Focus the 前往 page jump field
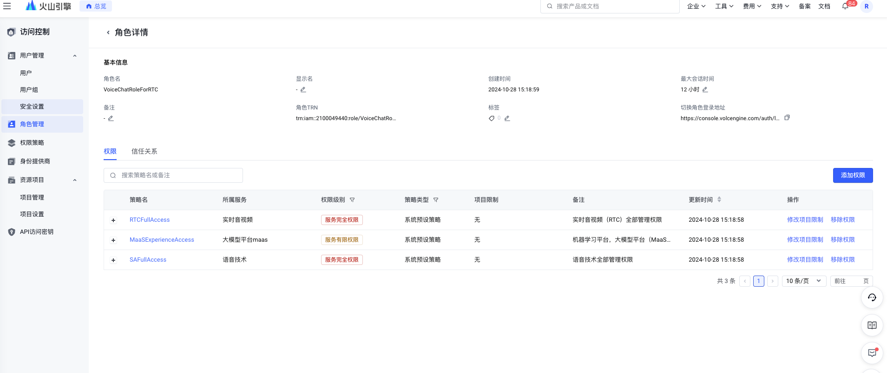 [x=851, y=281]
